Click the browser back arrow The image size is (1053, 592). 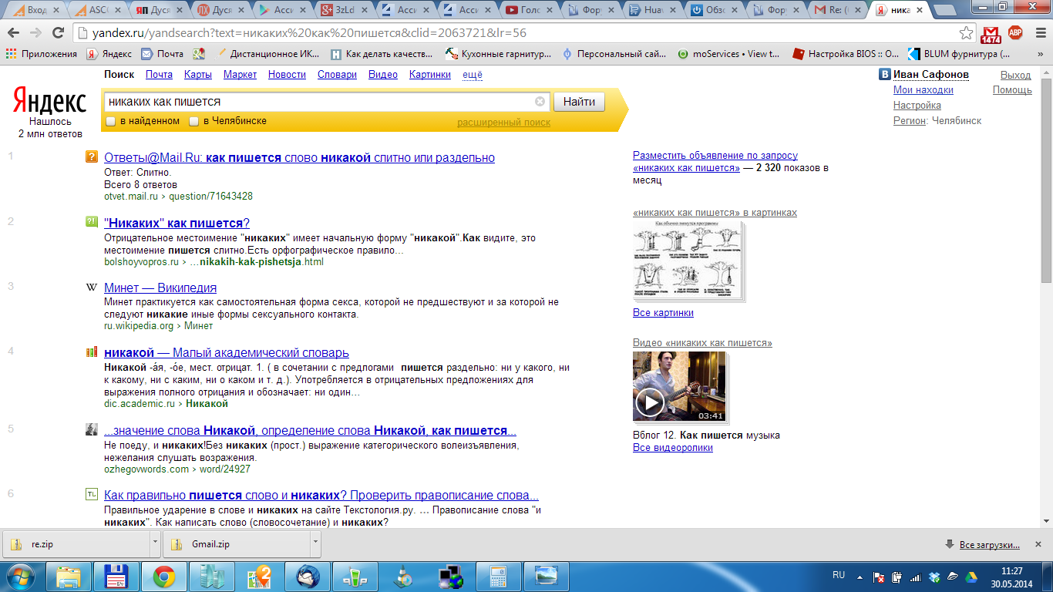click(15, 33)
